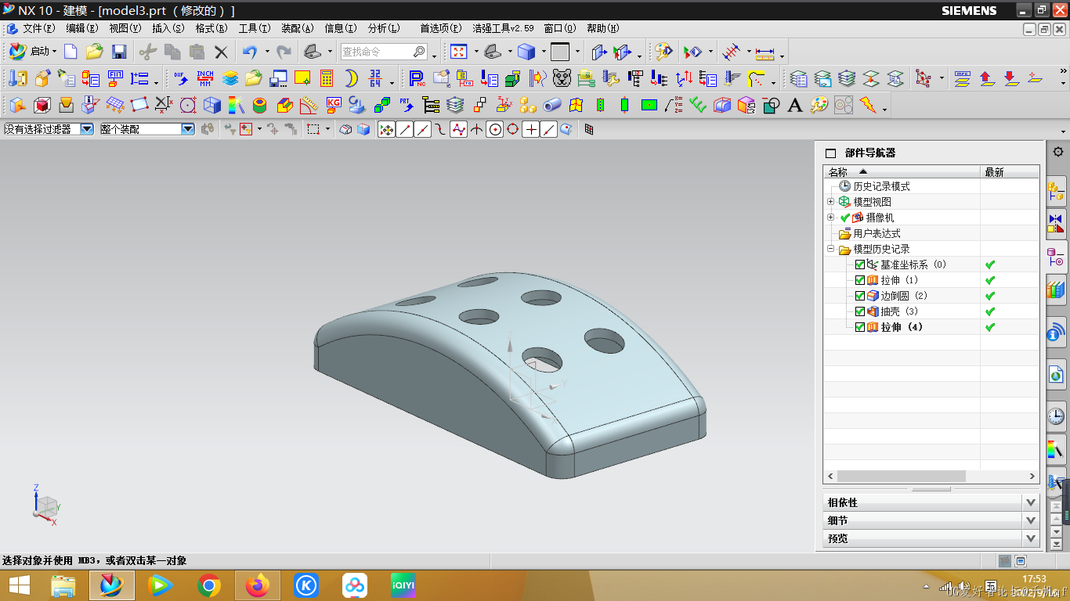1070x601 pixels.
Task: Save the part with the floppy disk icon
Action: coord(119,52)
